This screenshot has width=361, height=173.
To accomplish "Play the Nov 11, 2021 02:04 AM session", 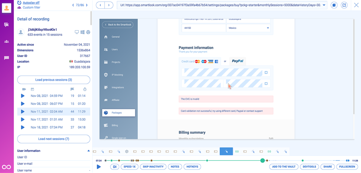I will 23,112.
